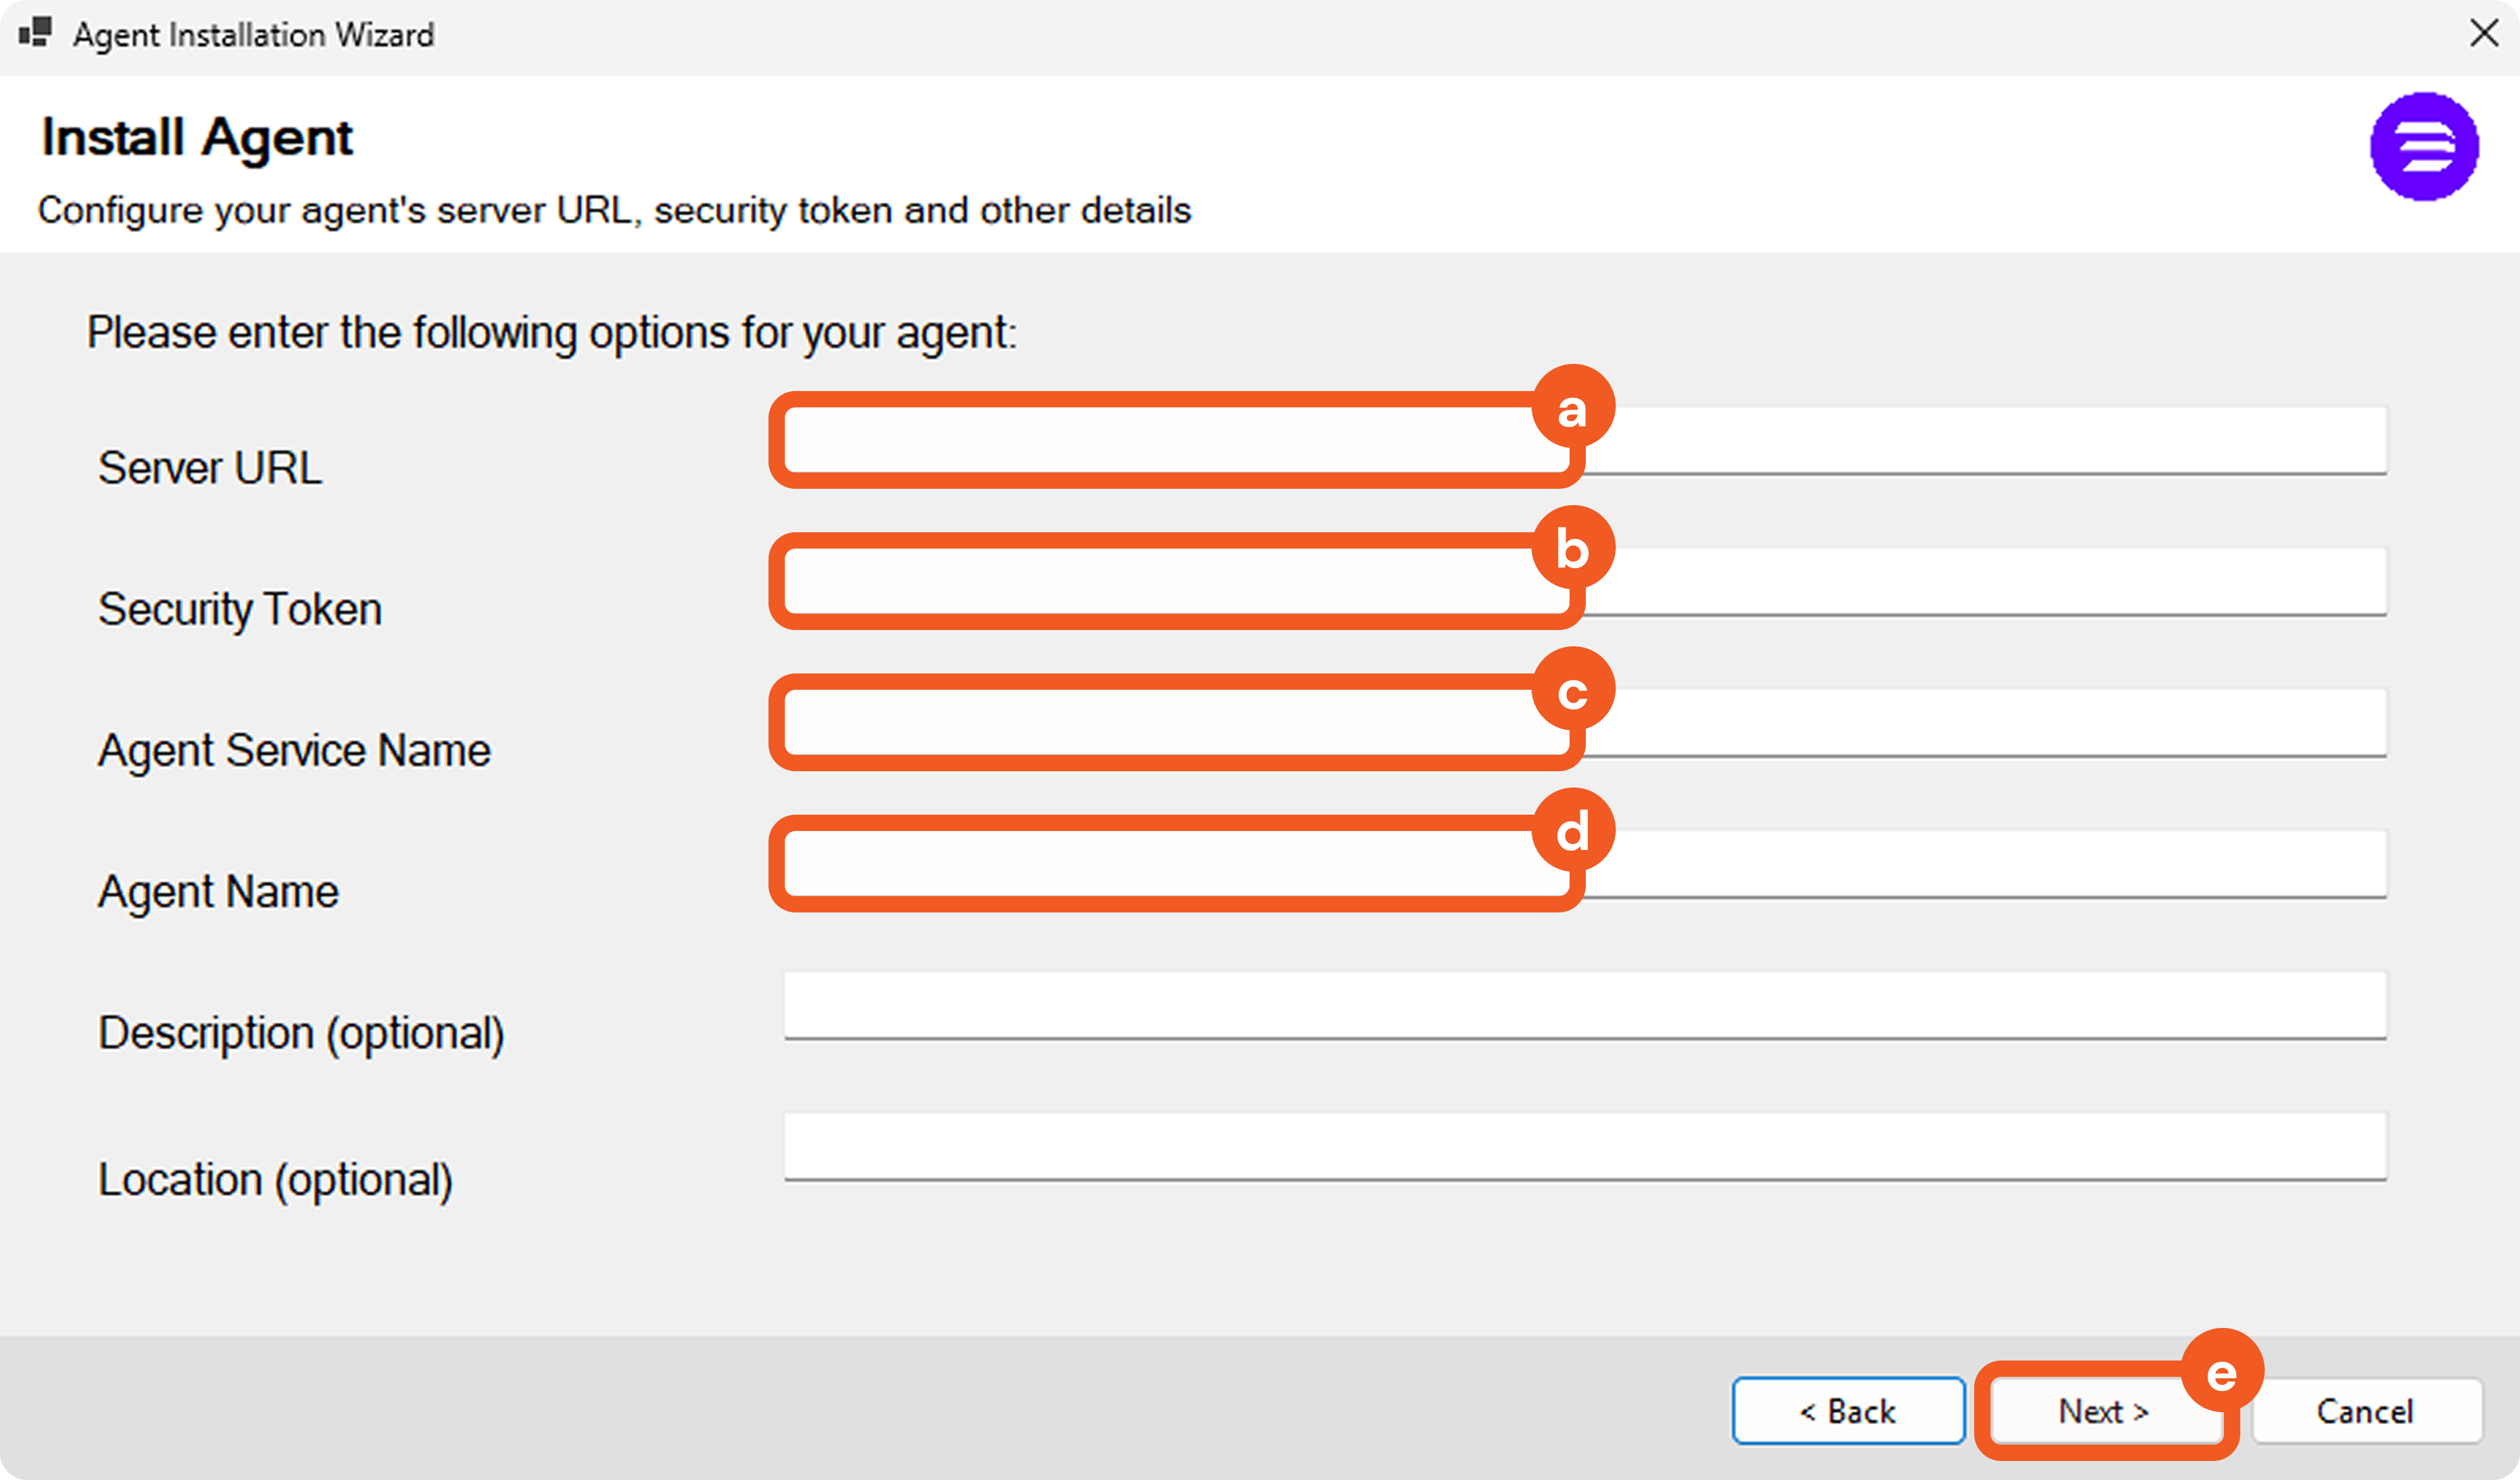
Task: Close the Agent Installation Wizard window
Action: [2483, 33]
